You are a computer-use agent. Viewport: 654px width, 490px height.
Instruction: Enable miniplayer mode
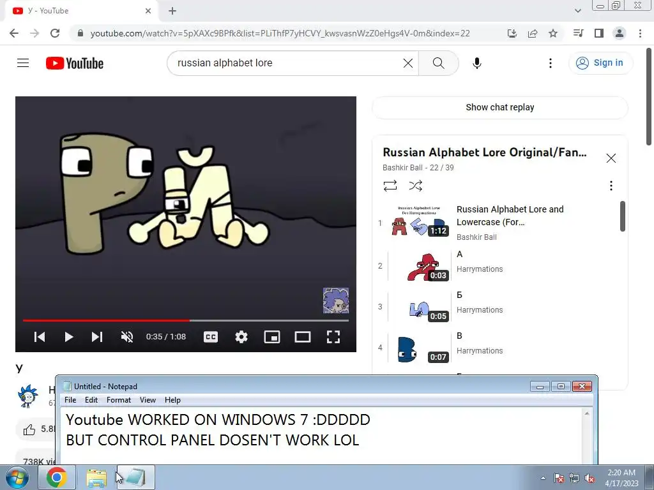pos(272,337)
